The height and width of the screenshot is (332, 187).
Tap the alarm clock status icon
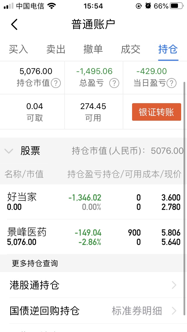pyautogui.click(x=148, y=6)
